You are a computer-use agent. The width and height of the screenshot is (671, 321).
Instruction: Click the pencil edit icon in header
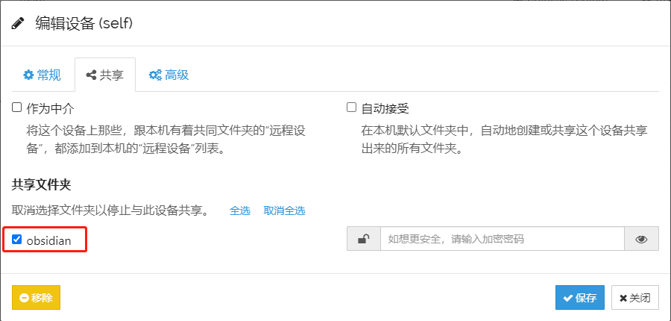click(18, 23)
